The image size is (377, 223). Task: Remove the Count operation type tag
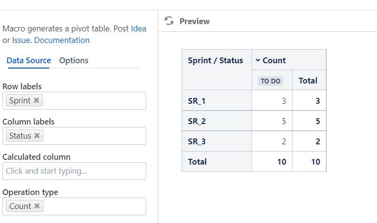(37, 206)
